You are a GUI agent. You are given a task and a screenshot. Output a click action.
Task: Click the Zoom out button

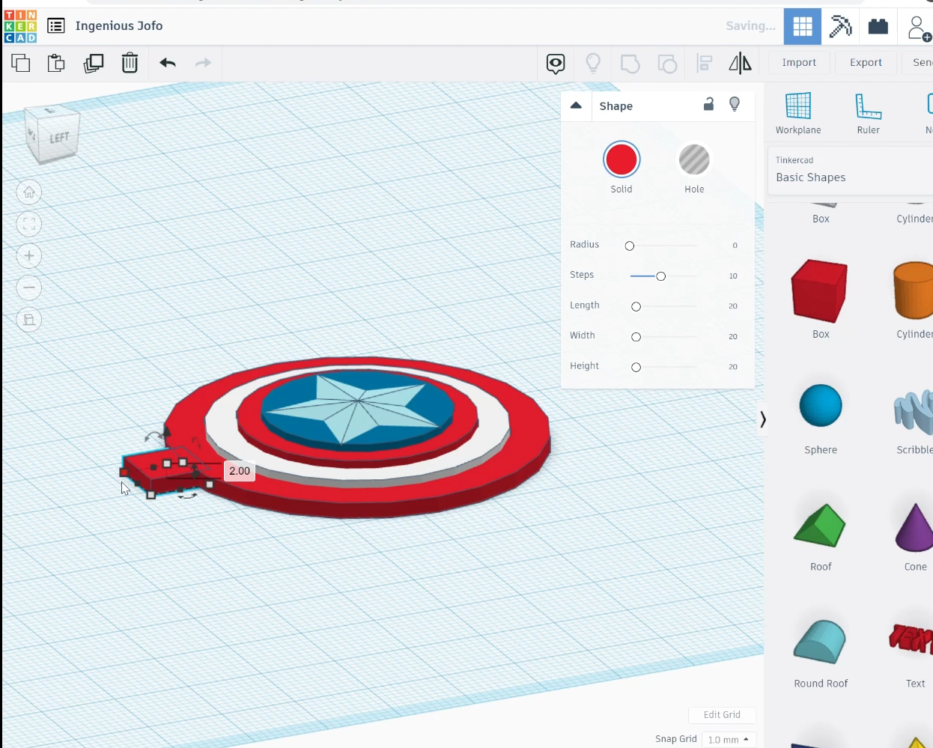coord(29,288)
